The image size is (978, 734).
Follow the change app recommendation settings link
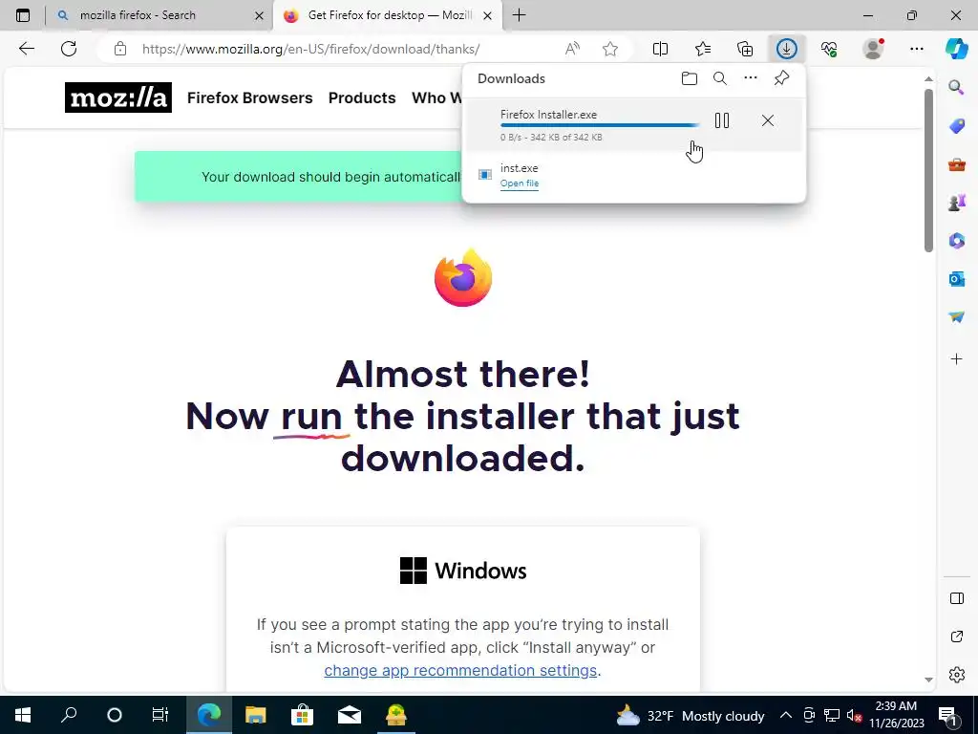[460, 670]
